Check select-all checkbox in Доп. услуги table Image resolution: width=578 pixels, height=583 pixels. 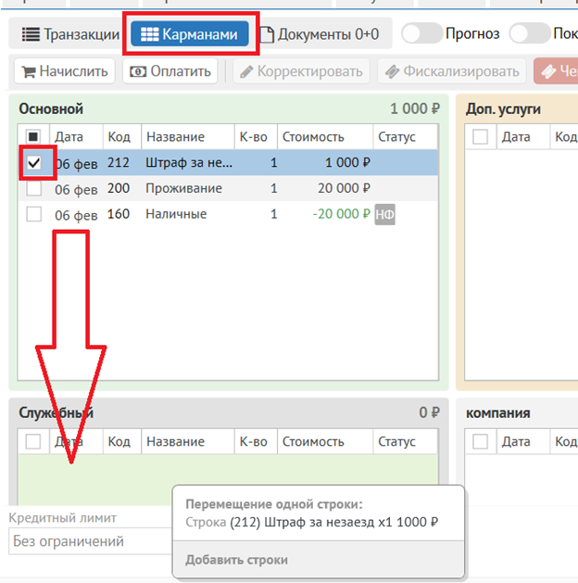tap(481, 137)
